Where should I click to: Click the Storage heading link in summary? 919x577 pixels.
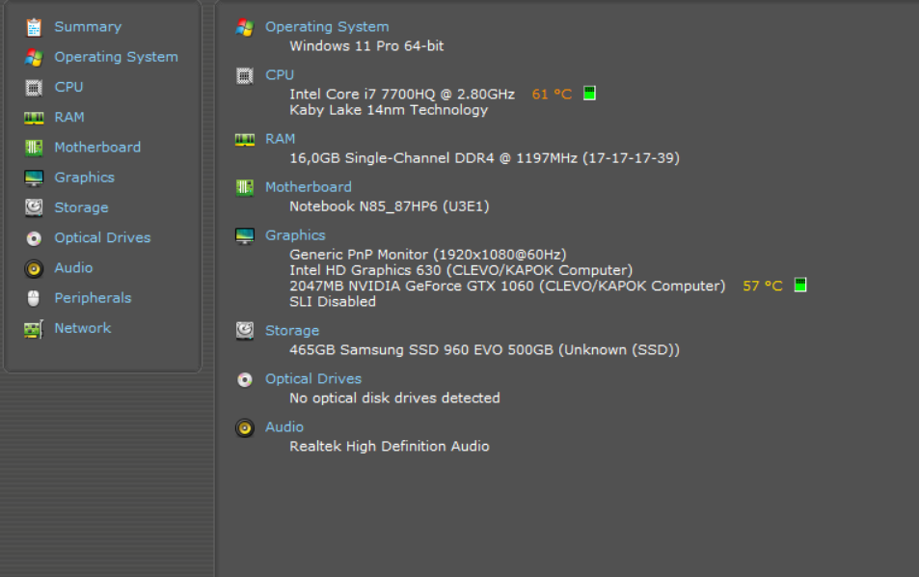292,331
